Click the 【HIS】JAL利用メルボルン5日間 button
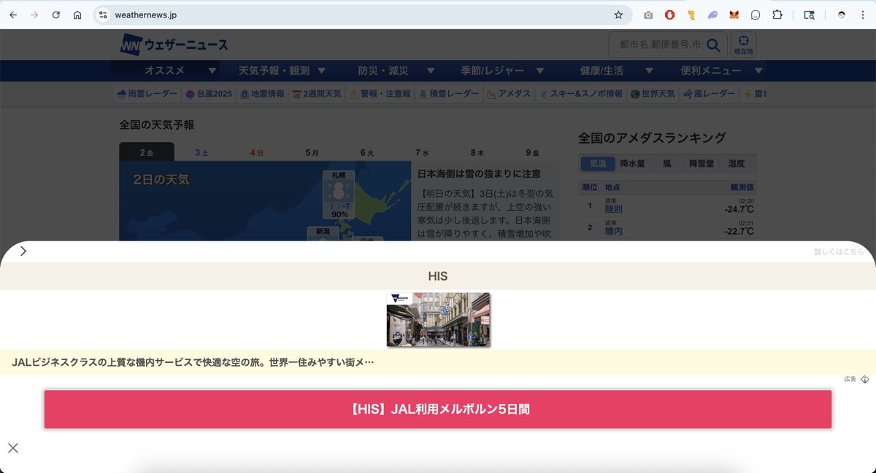This screenshot has height=473, width=876. coord(438,410)
